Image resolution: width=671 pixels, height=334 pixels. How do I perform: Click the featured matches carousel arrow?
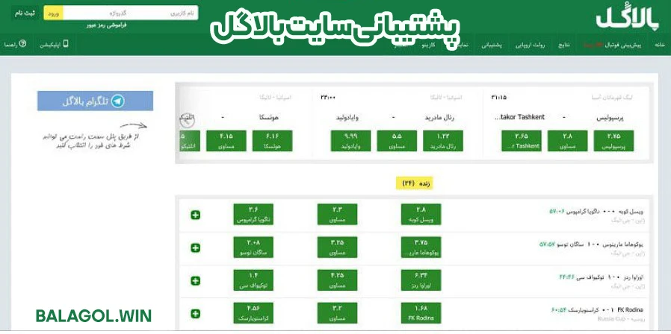[x=188, y=121]
